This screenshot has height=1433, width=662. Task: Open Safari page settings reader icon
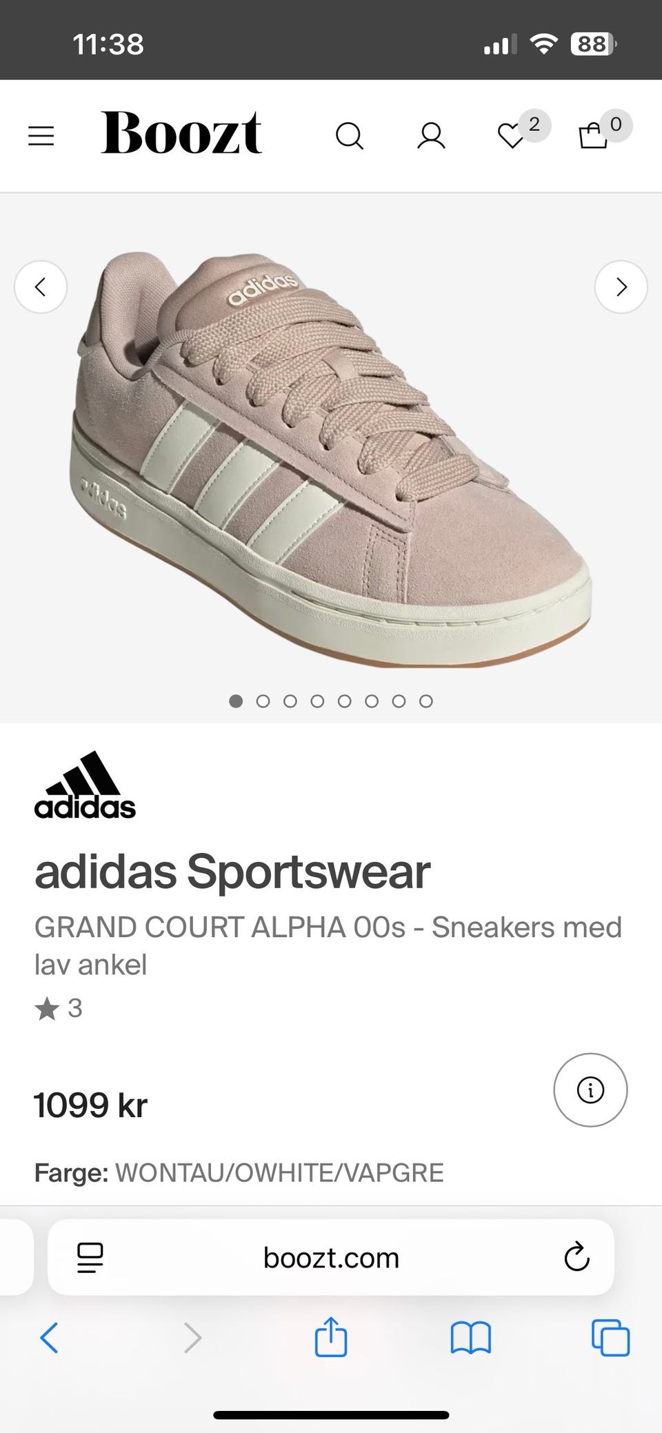coord(90,1258)
